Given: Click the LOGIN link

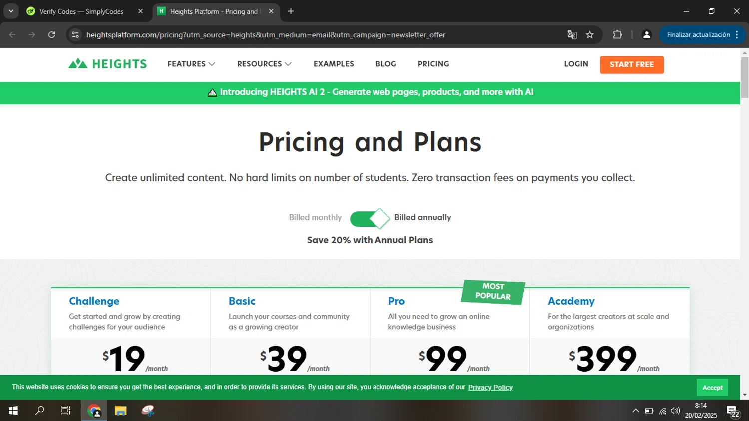Looking at the screenshot, I should [576, 64].
